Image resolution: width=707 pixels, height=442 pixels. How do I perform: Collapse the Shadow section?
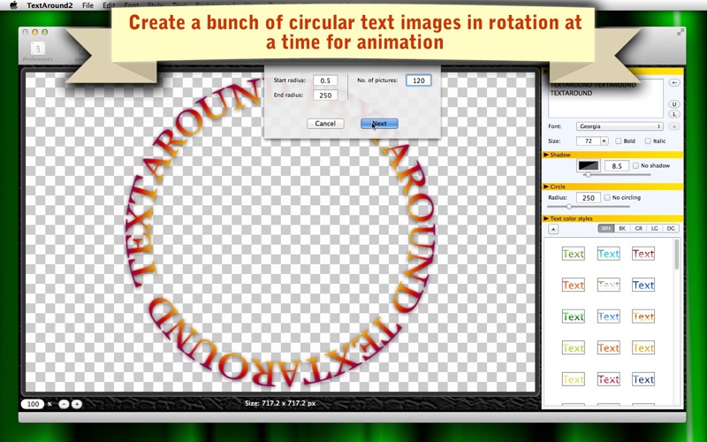tap(546, 155)
